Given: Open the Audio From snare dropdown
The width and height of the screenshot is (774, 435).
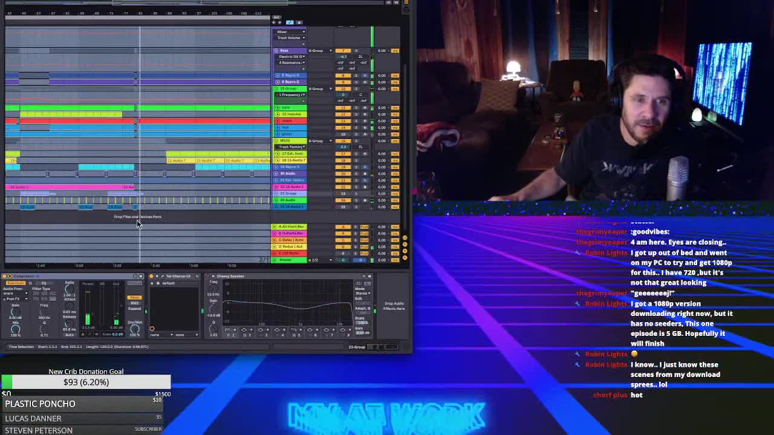Looking at the screenshot, I should (x=15, y=293).
